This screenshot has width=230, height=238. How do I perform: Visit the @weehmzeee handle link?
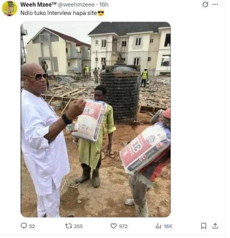pos(76,5)
